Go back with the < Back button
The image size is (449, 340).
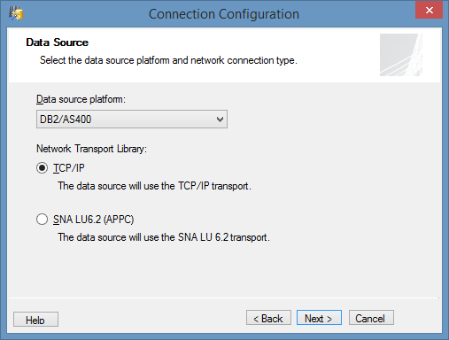268,318
